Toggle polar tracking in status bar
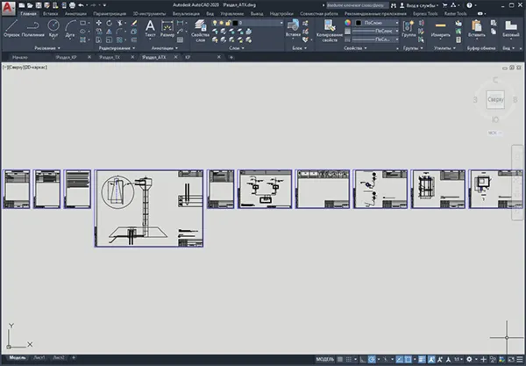Screen dimensions: 526x366 pos(372,359)
